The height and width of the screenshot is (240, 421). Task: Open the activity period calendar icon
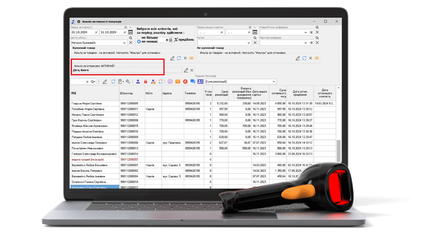pos(131,32)
